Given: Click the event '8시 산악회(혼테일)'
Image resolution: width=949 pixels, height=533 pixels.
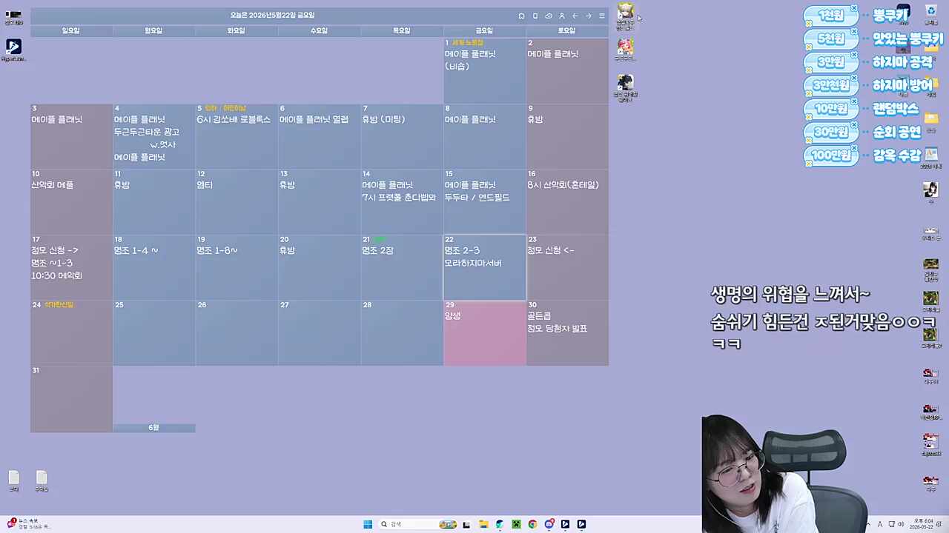Looking at the screenshot, I should pyautogui.click(x=563, y=185).
